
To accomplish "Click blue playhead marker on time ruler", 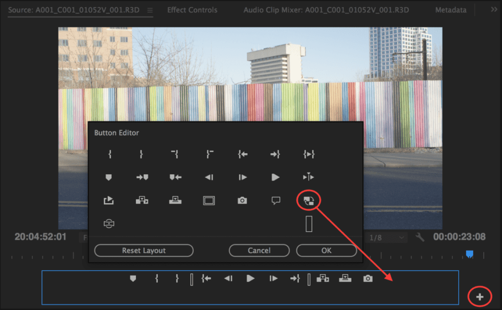I will click(469, 254).
